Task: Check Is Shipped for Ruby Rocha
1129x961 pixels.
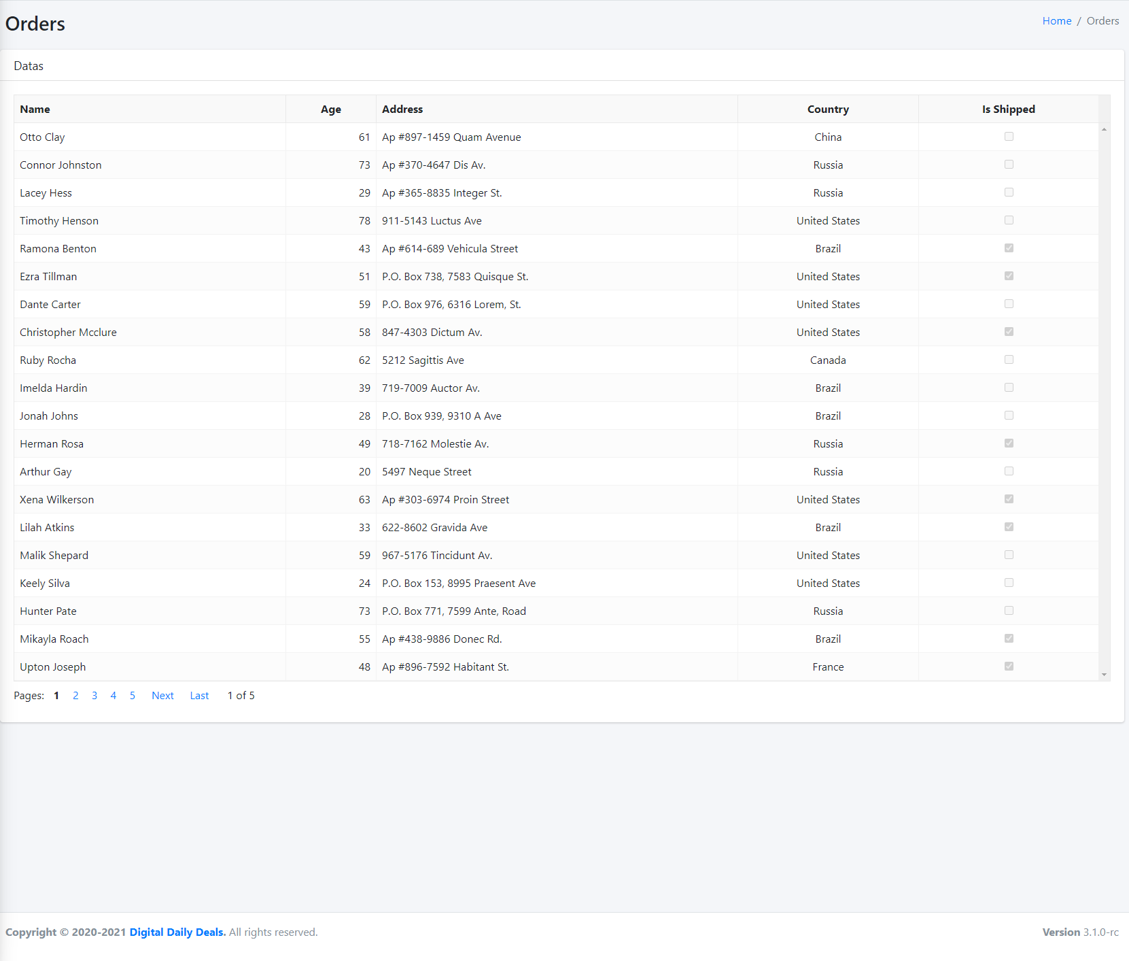Action: point(1009,360)
